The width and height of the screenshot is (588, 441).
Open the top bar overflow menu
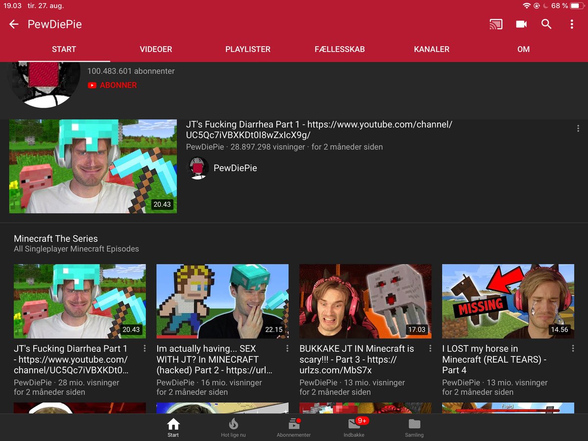click(572, 24)
